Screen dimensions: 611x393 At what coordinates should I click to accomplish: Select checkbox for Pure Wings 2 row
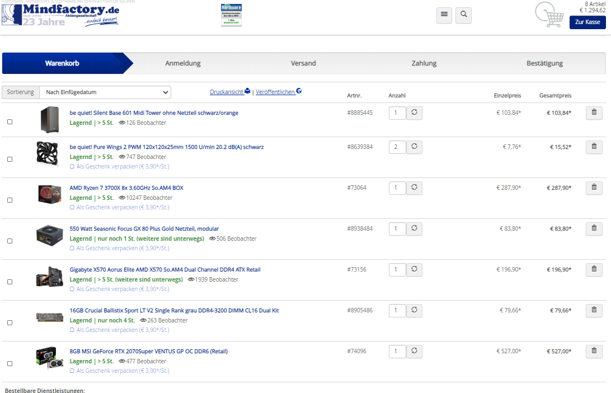[x=10, y=159]
